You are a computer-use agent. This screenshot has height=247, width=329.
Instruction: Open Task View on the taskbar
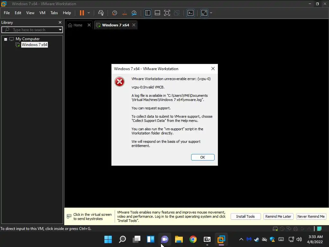click(137, 239)
